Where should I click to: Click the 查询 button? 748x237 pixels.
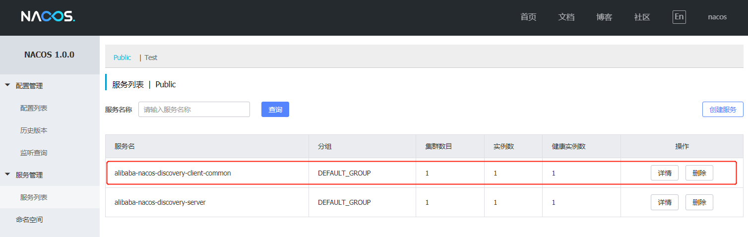[x=275, y=110]
